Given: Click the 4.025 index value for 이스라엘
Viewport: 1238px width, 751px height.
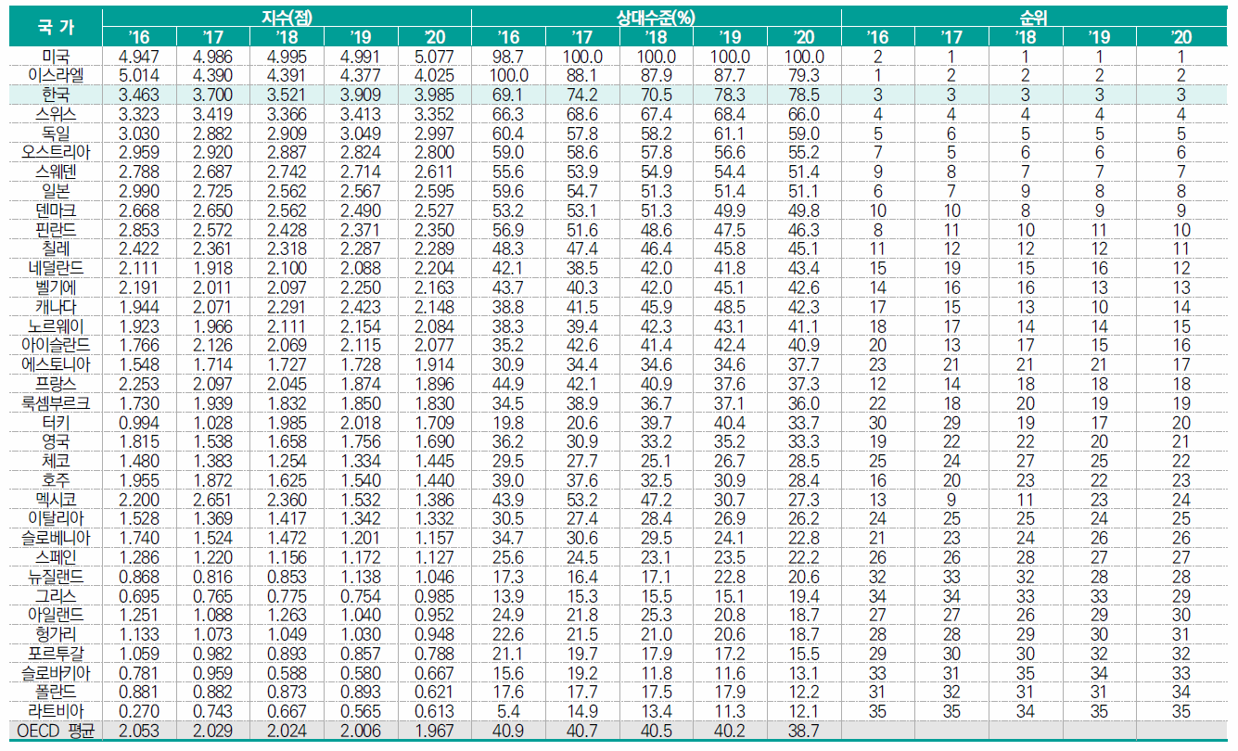Looking at the screenshot, I should coord(434,76).
